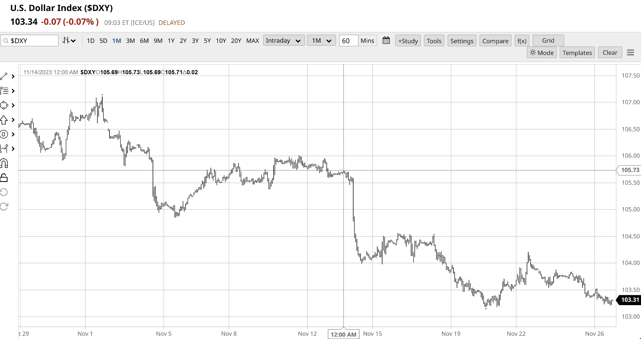This screenshot has width=641, height=339.
Task: Open the hamburger menu icon
Action: click(x=630, y=53)
